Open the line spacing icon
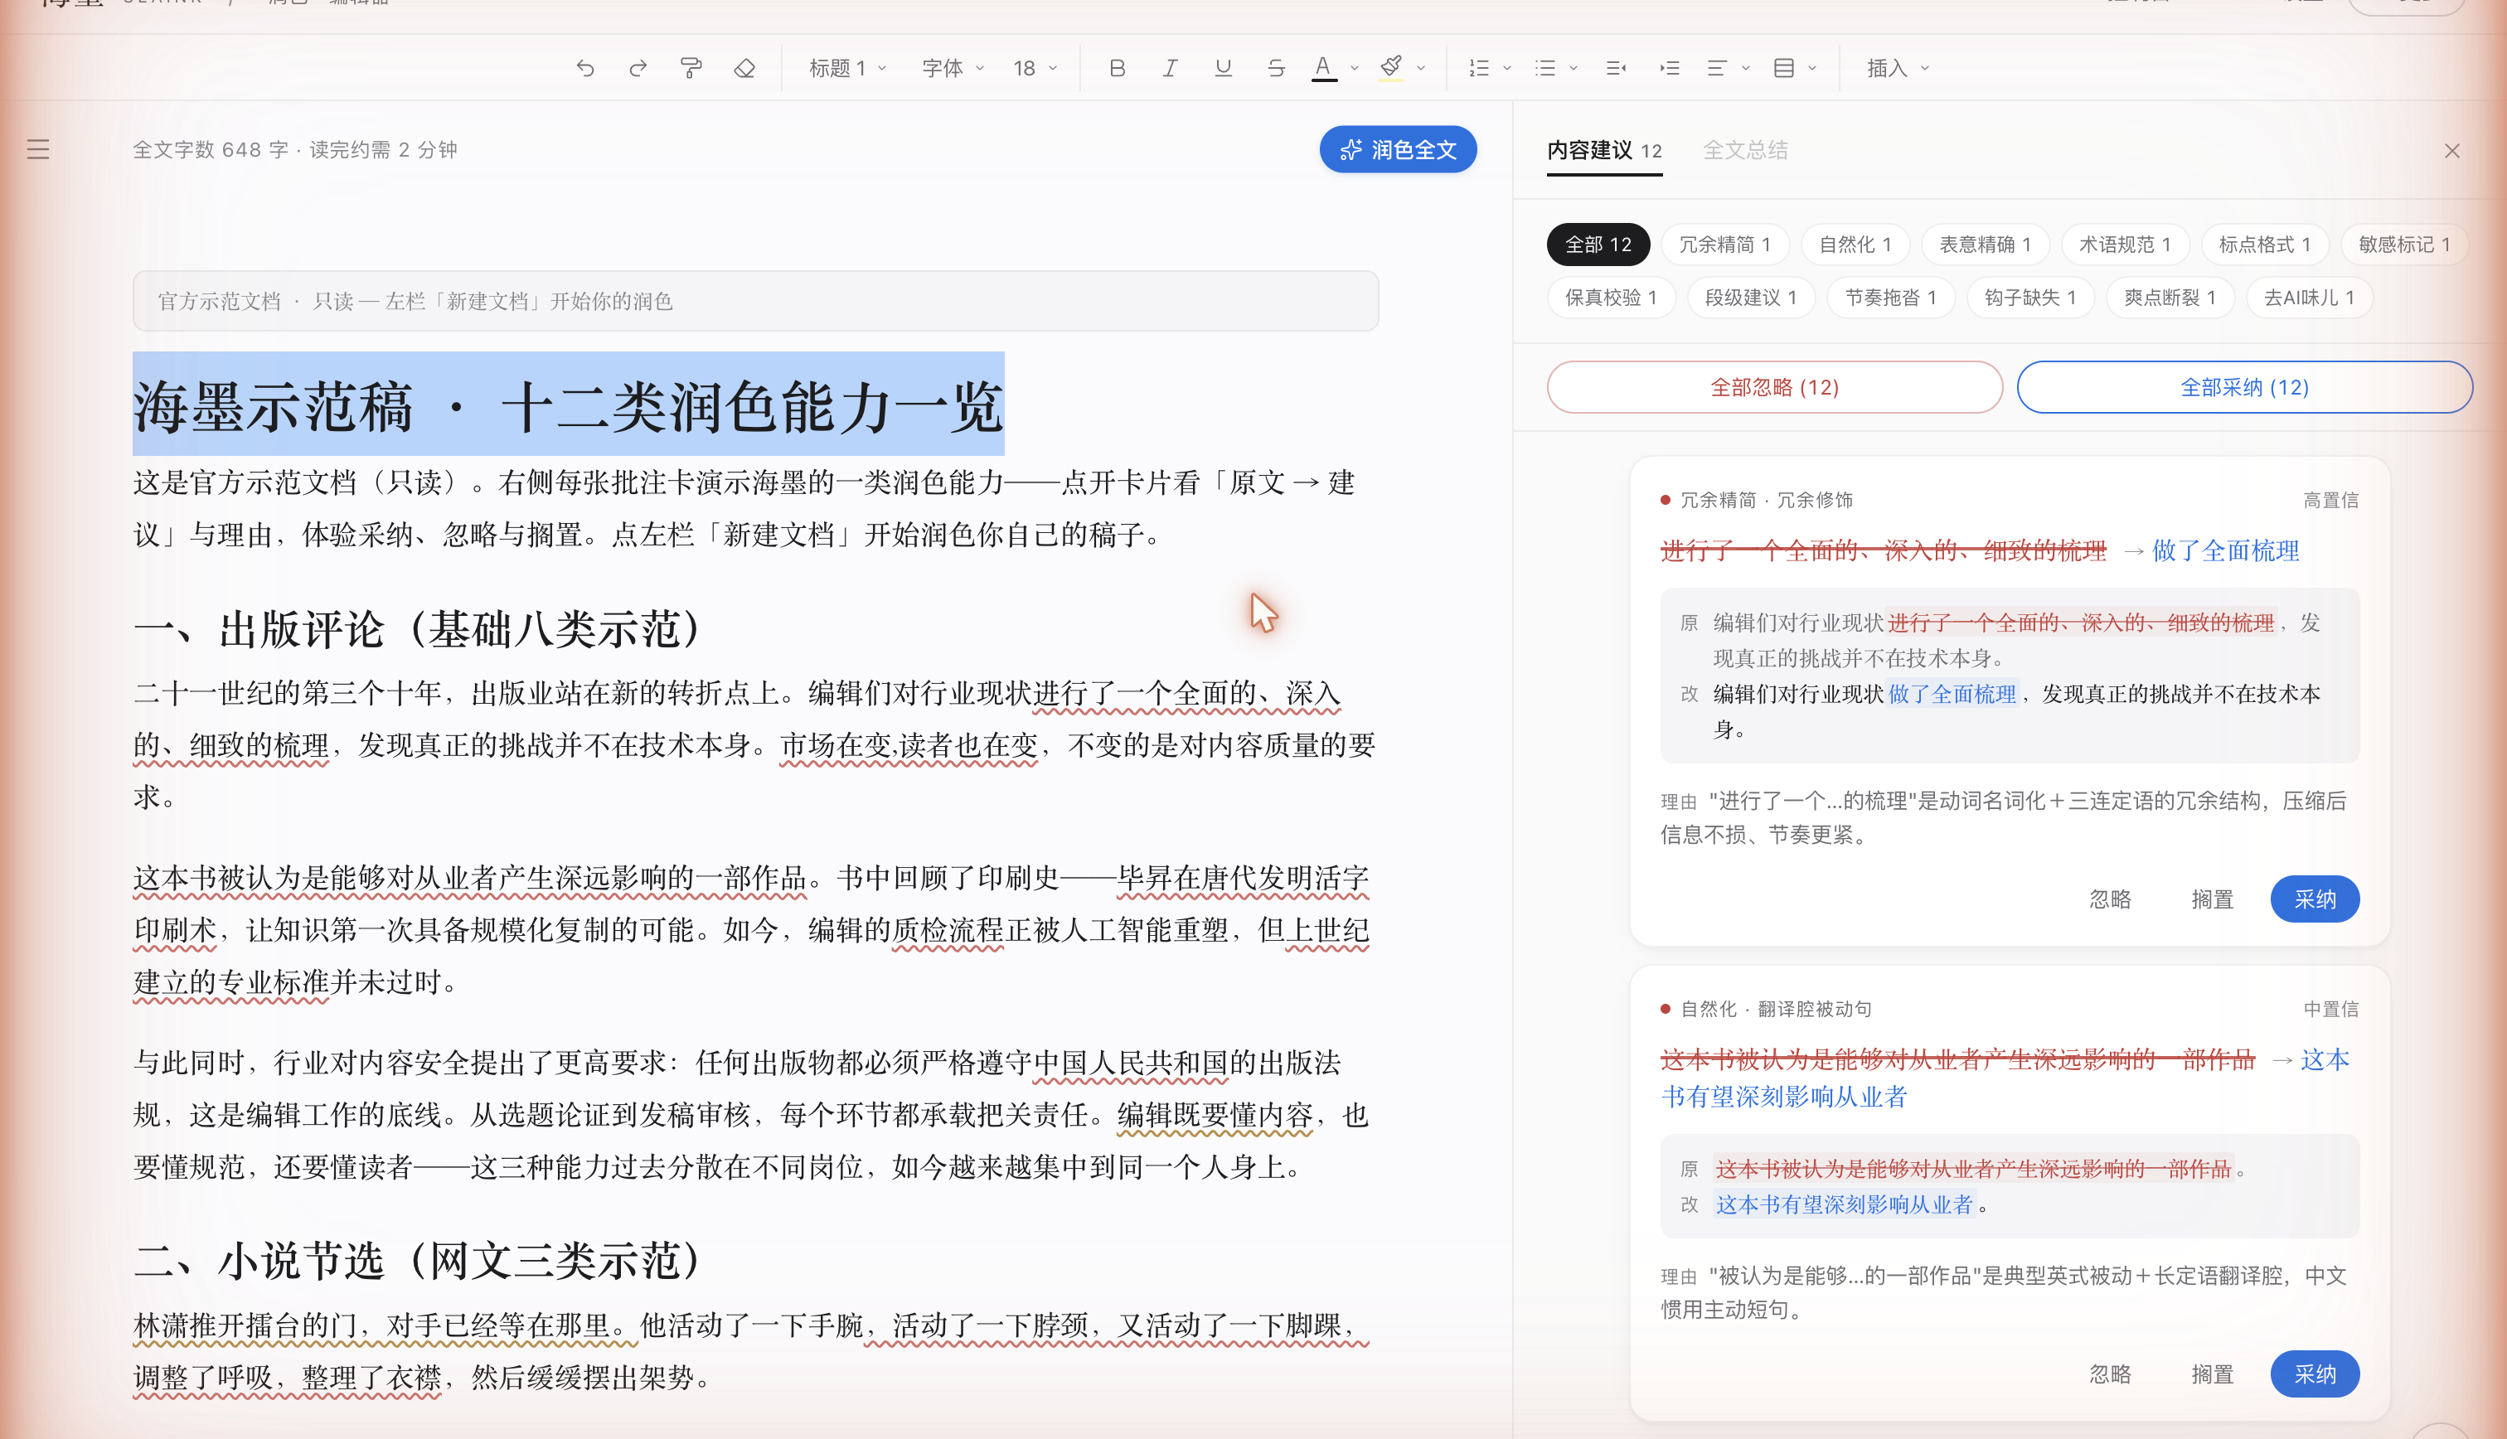Screen dimensions: 2507x1439 coord(1783,68)
